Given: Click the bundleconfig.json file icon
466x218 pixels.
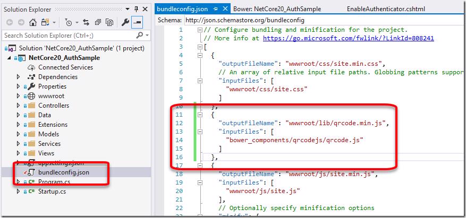Looking at the screenshot, I should (31, 172).
